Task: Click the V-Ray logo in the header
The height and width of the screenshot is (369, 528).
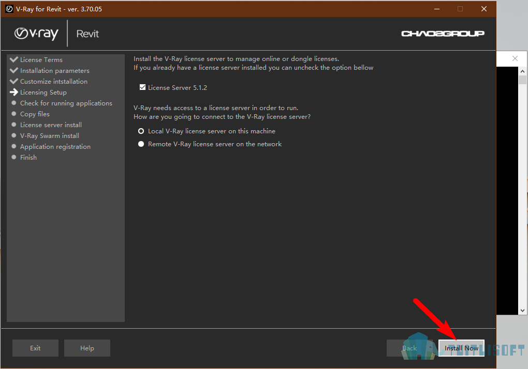Action: point(36,34)
